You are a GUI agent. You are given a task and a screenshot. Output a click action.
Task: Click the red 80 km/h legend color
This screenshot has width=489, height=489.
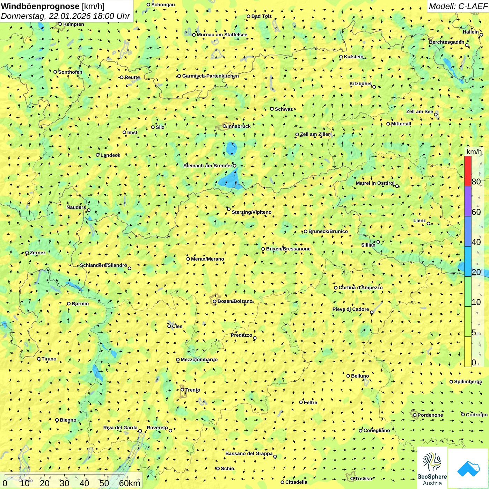[468, 171]
